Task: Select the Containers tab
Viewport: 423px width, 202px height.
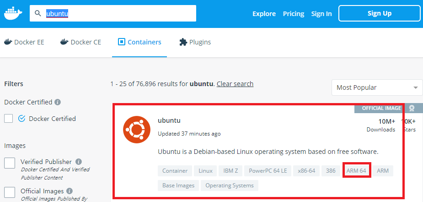Action: tap(139, 42)
